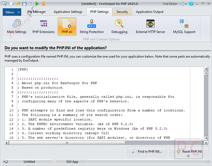The width and height of the screenshot is (212, 166).
Task: Click line number 9 in the gutter
Action: (x=12, y=106)
